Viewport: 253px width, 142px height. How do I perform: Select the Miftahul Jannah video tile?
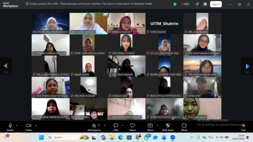tap(126, 24)
